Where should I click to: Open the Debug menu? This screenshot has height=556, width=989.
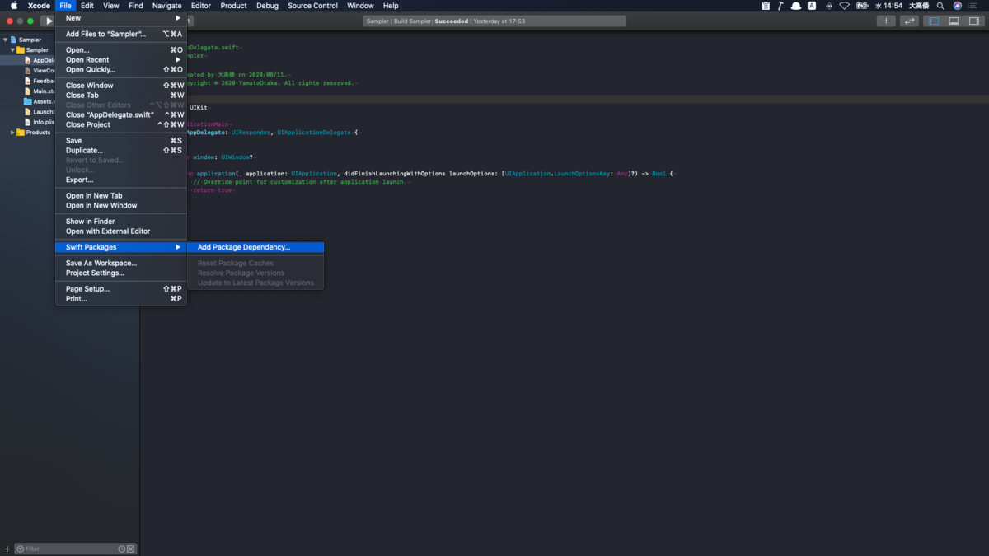(x=267, y=6)
